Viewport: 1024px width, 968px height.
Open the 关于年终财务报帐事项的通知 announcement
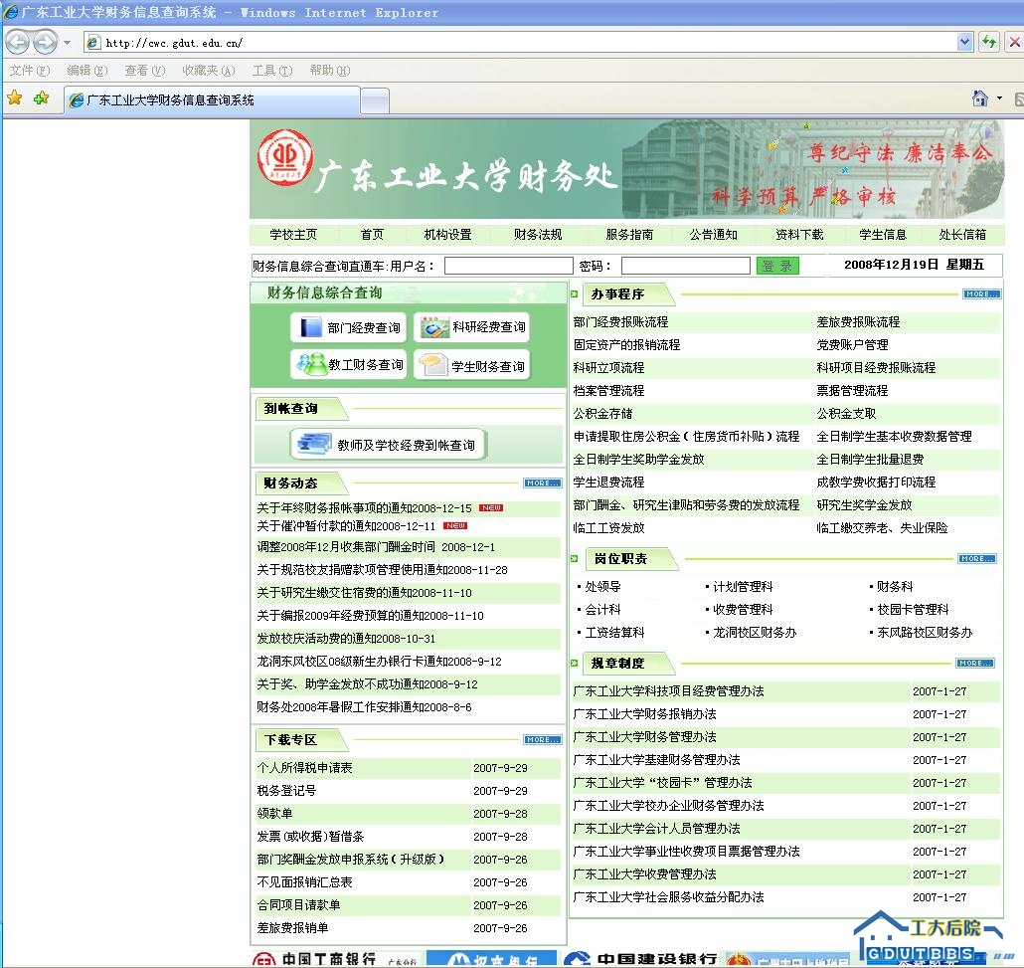[x=347, y=506]
